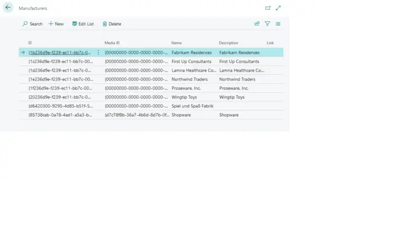Toggle the filter pane icon
The image size is (407, 229).
pos(267,24)
